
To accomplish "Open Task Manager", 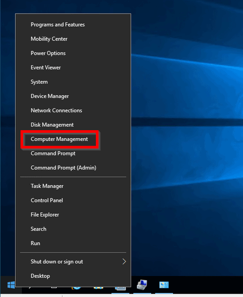I will [x=73, y=186].
